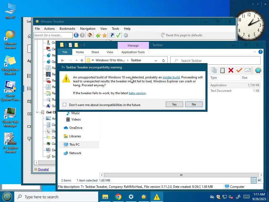This screenshot has height=202, width=269.
Task: Open recent locations dropdown in Explorer
Action: (x=76, y=60)
